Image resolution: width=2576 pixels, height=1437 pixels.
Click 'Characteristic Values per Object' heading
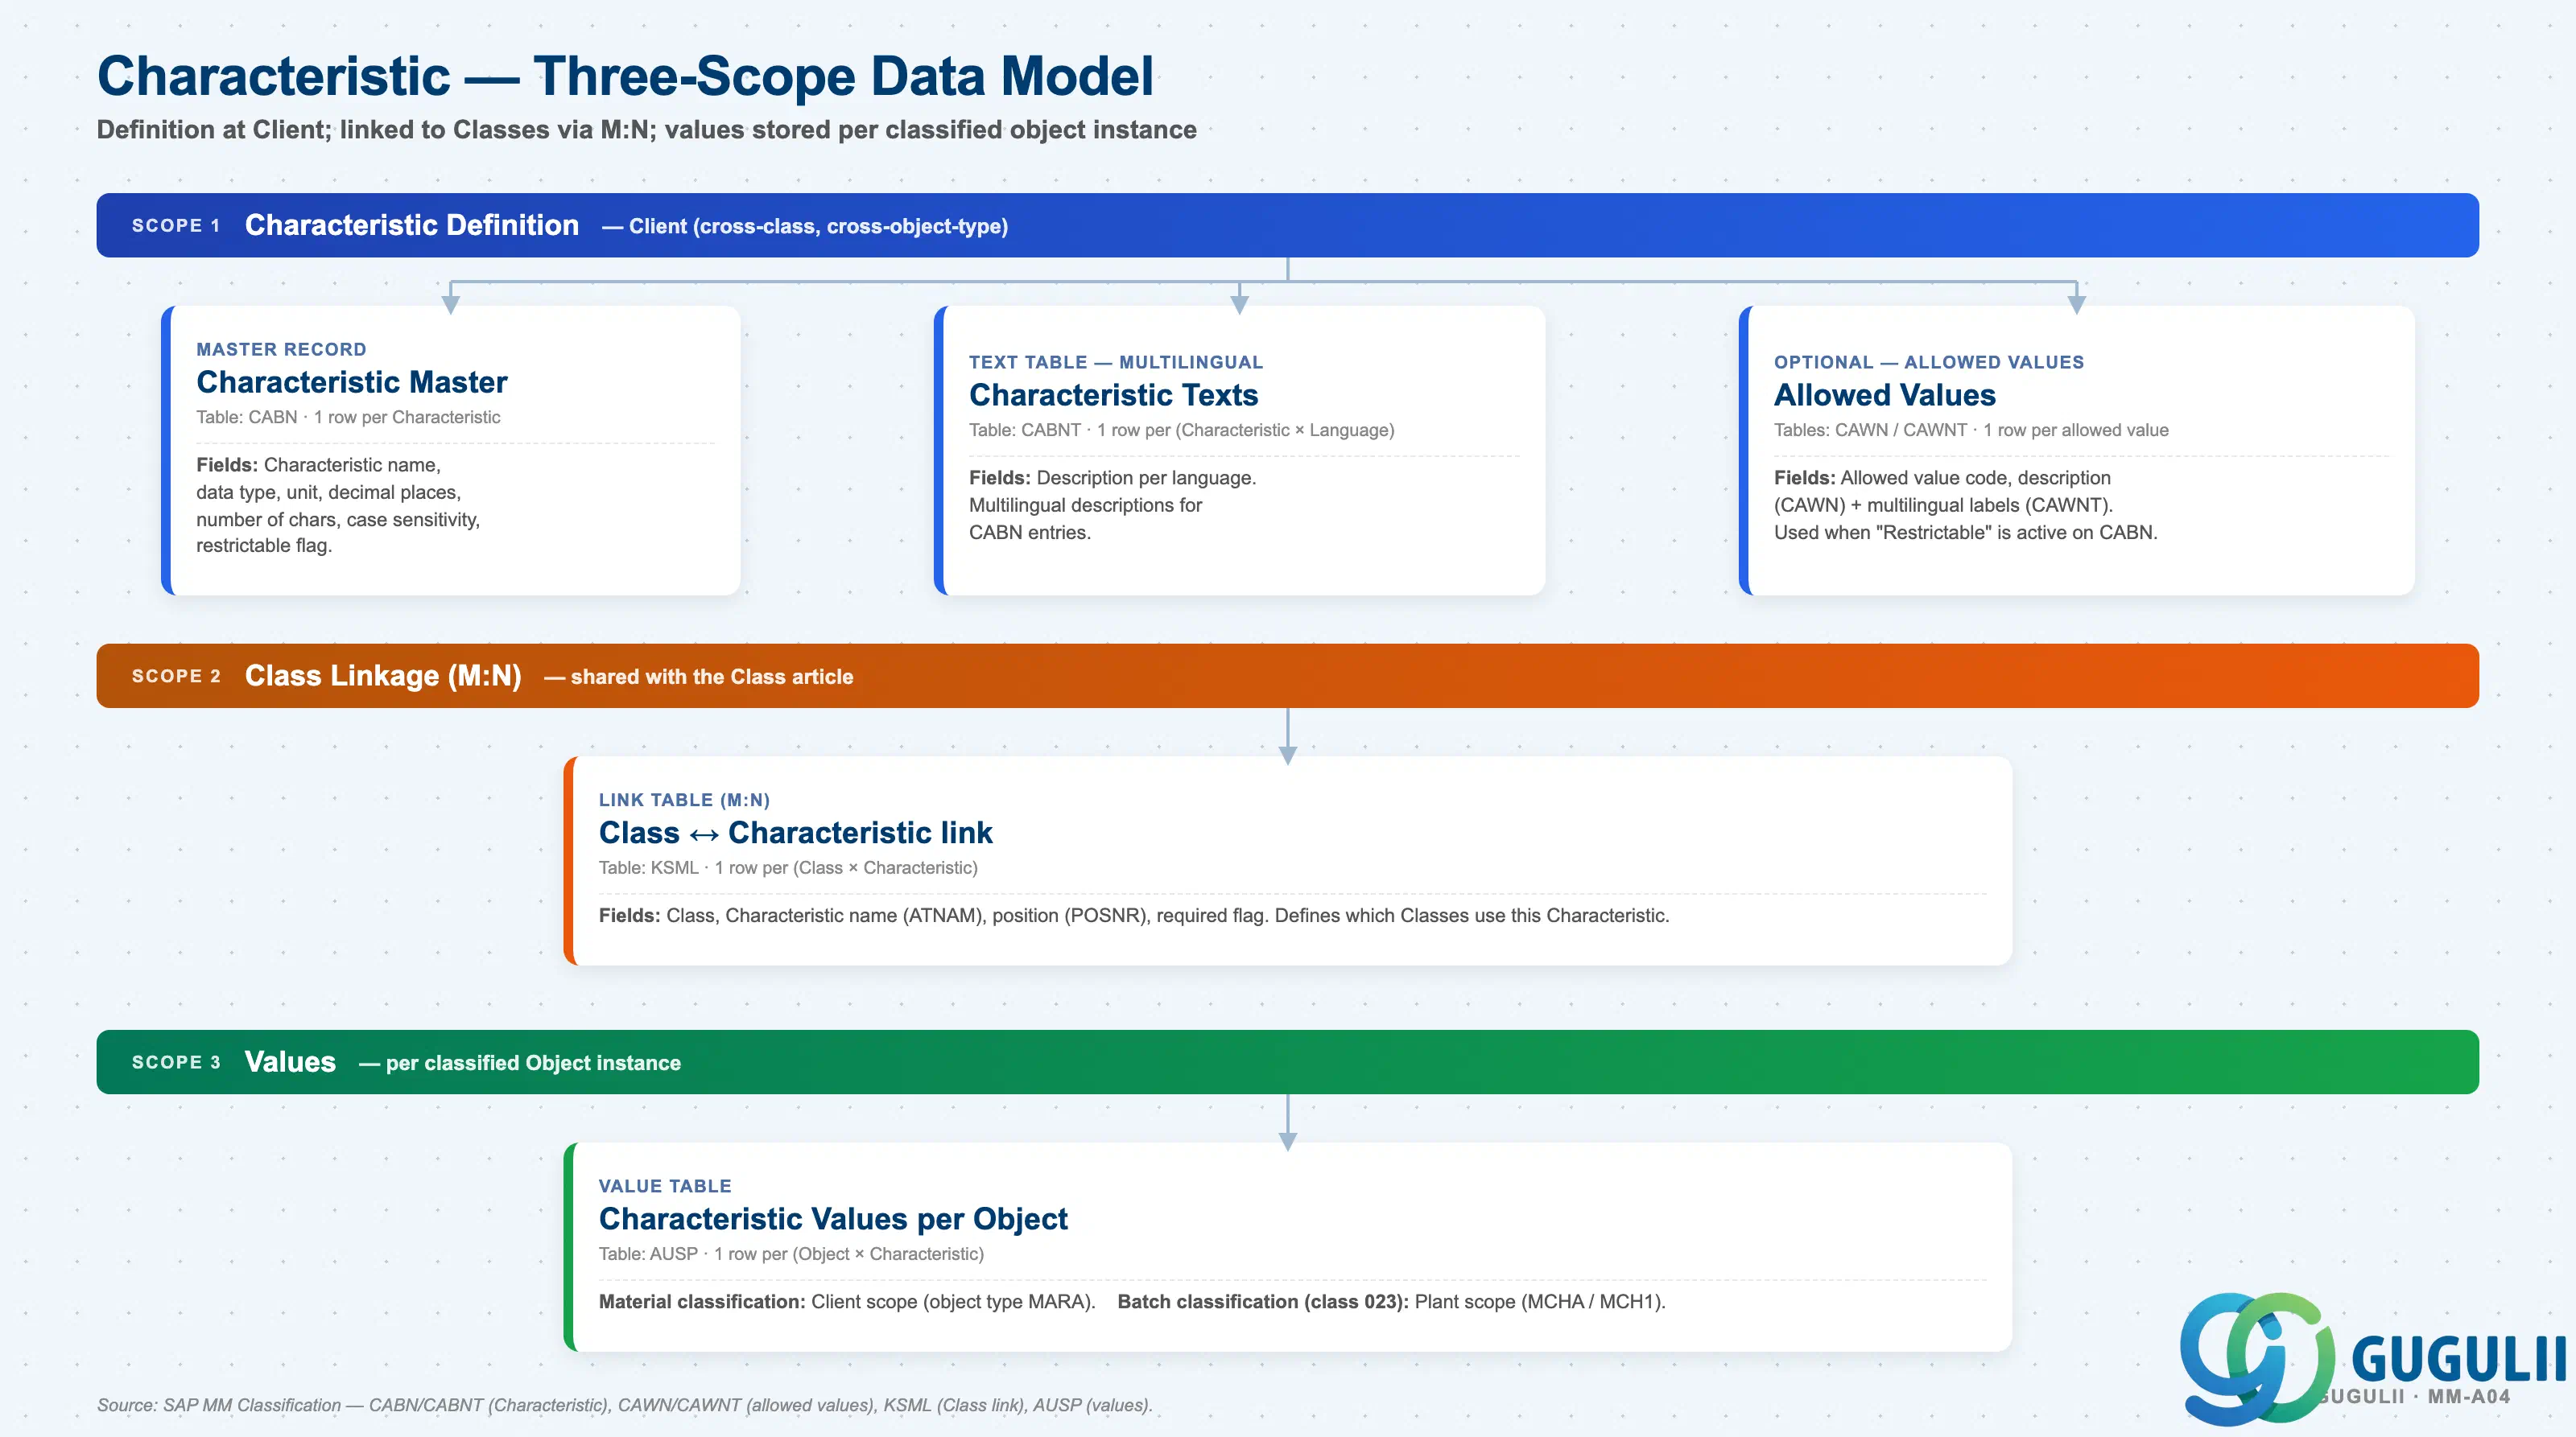tap(833, 1218)
